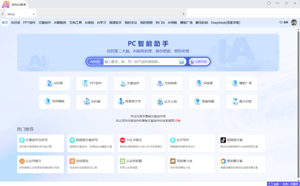Click the 根据提供的要求写论文 description
The height and width of the screenshot is (186, 300).
point(182,147)
